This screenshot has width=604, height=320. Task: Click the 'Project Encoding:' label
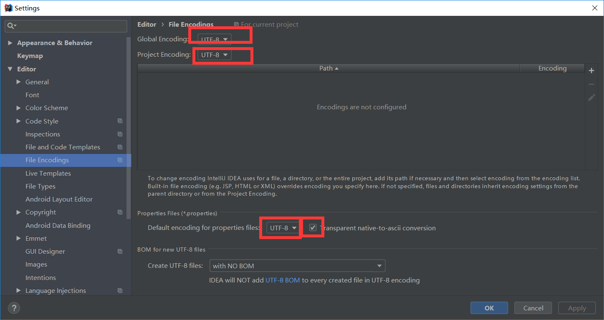pos(164,55)
